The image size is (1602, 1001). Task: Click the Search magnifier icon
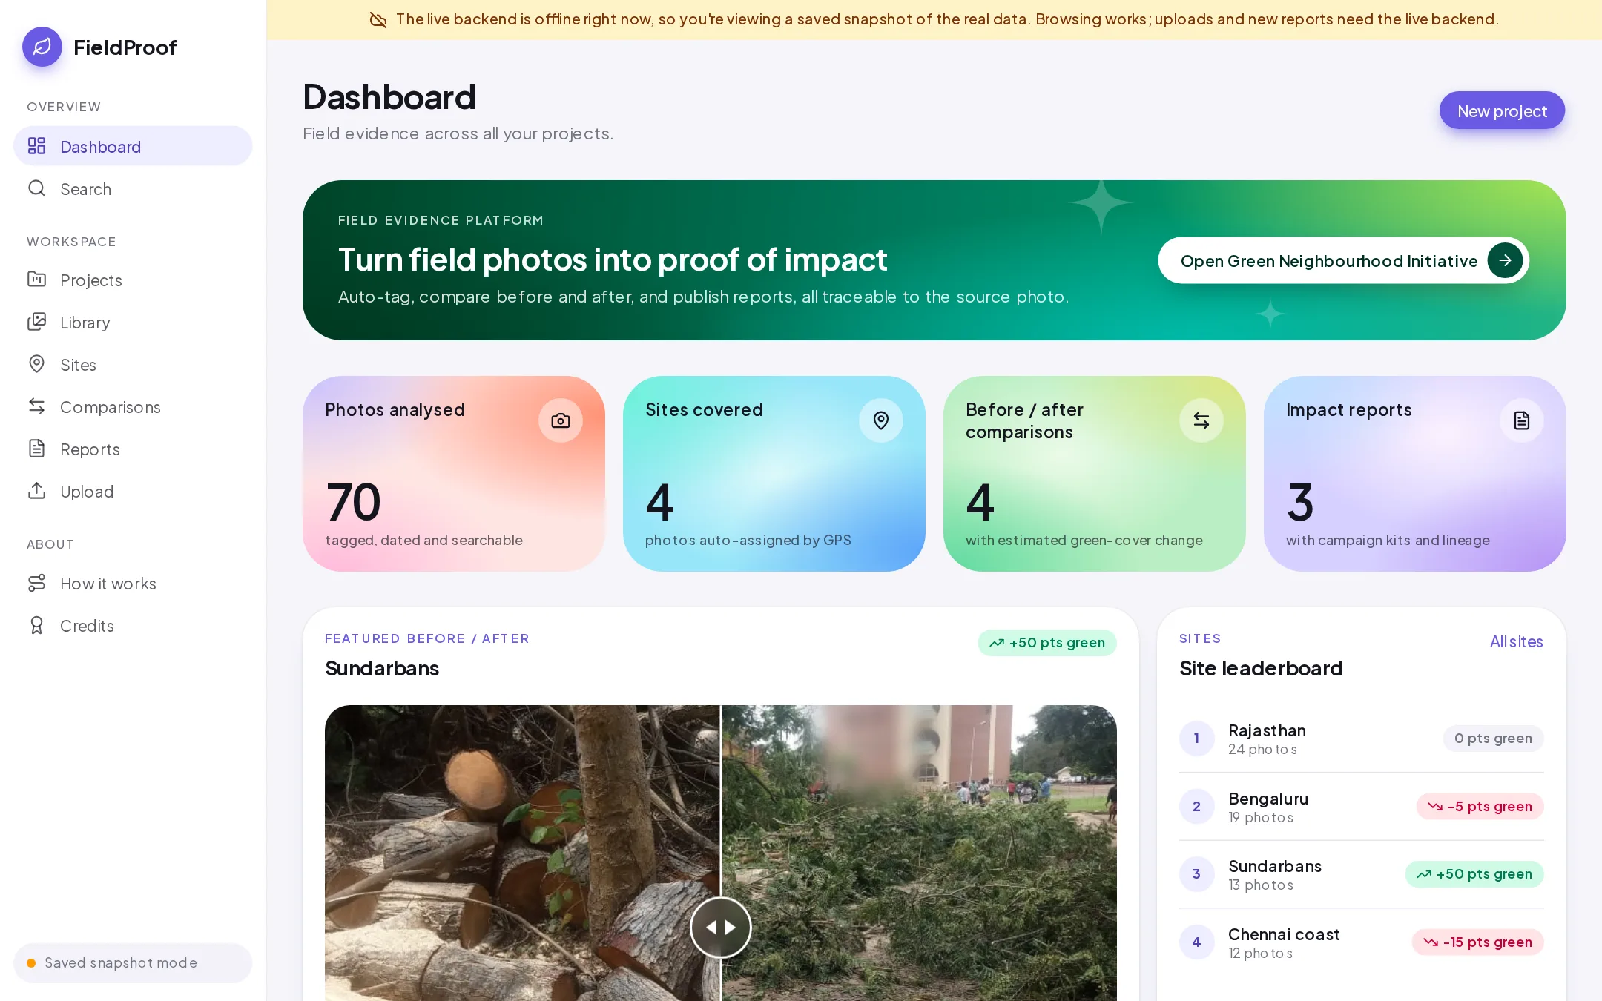click(36, 188)
